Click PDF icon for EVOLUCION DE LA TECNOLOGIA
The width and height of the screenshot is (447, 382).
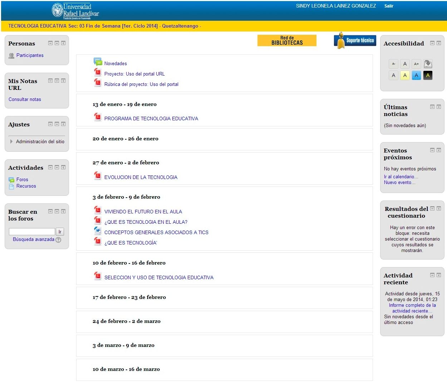coord(98,176)
